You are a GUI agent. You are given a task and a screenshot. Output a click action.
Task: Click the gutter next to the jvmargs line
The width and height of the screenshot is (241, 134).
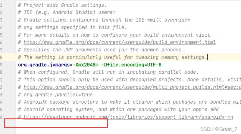[8, 65]
